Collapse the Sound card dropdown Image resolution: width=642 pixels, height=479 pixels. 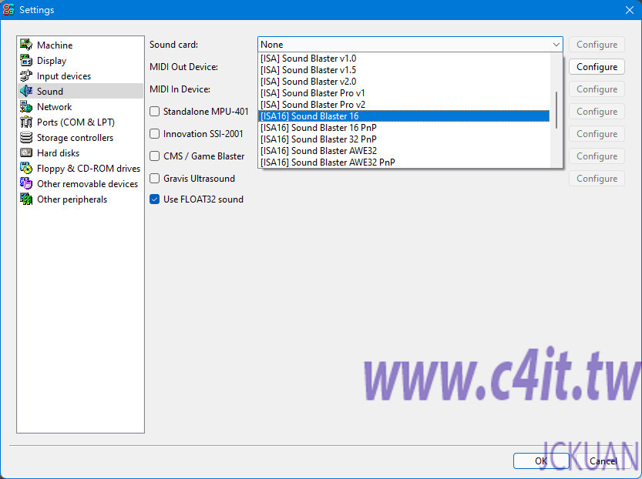point(556,44)
